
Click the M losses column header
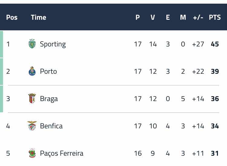pos(183,17)
